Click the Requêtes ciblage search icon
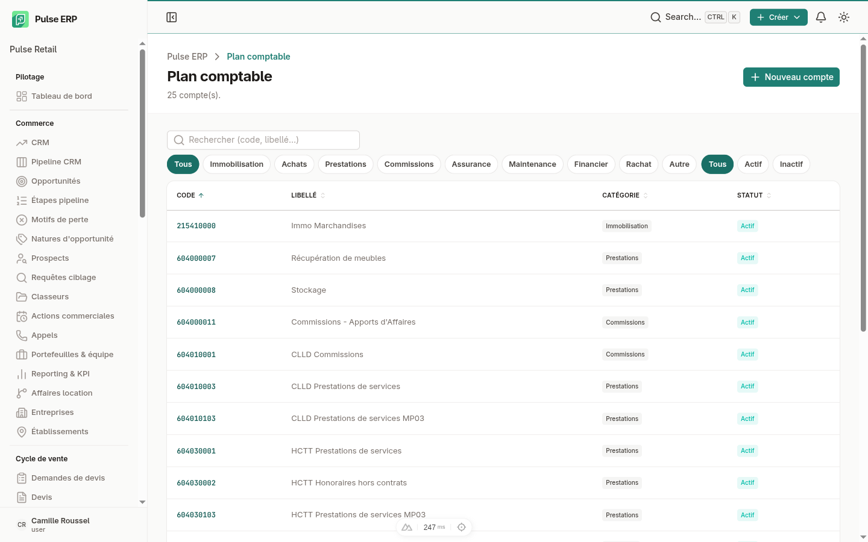Image resolution: width=868 pixels, height=542 pixels. pyautogui.click(x=22, y=278)
